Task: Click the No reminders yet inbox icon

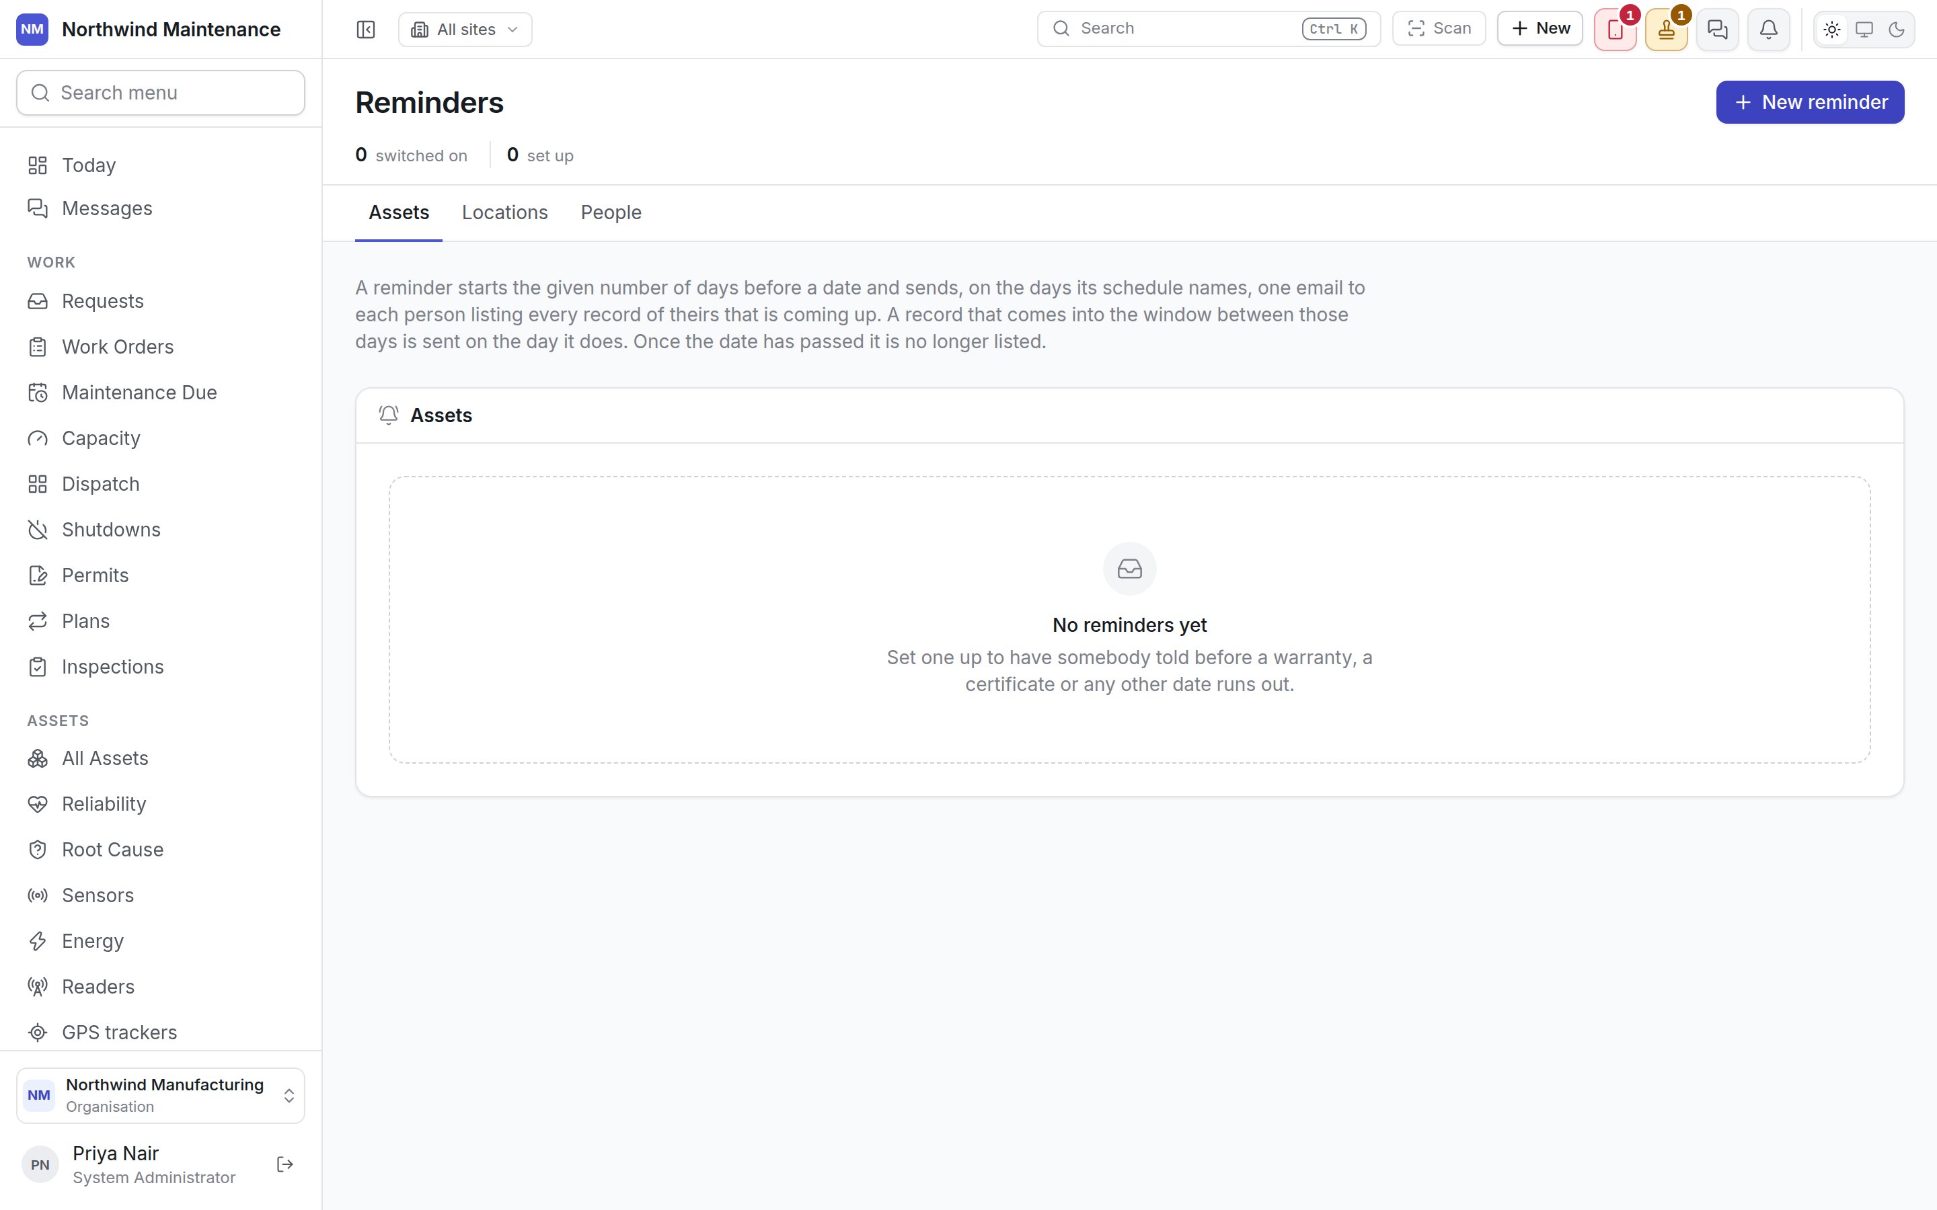Action: coord(1129,569)
